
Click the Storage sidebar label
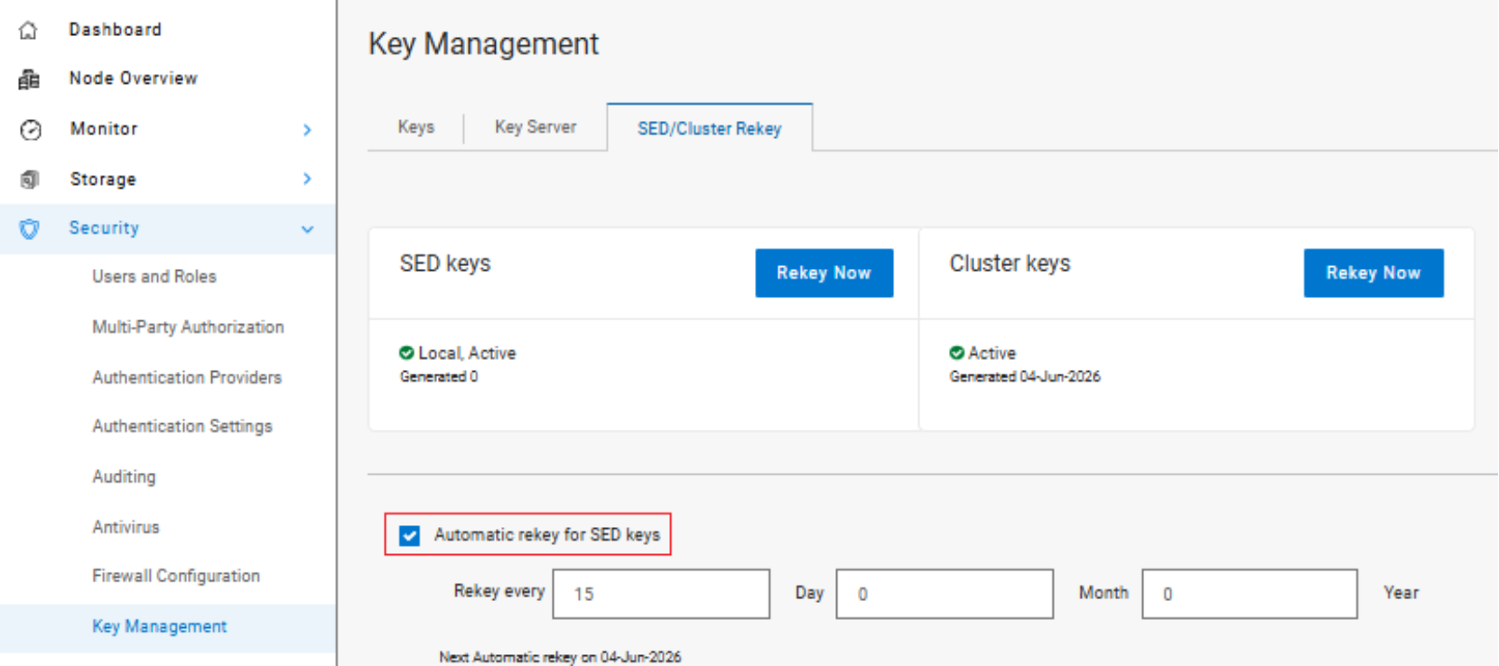(103, 180)
